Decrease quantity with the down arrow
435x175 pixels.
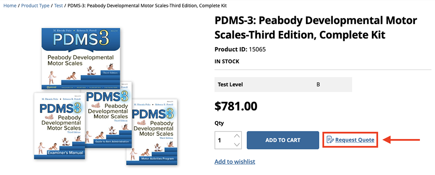point(237,145)
